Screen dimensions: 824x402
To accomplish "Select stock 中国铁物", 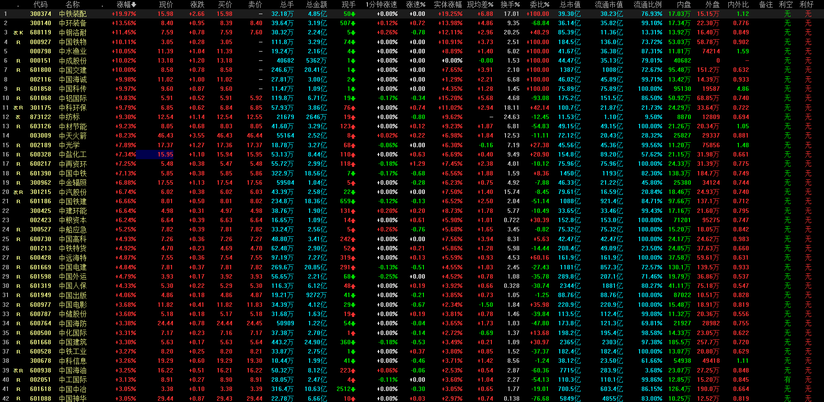I will coord(73,42).
